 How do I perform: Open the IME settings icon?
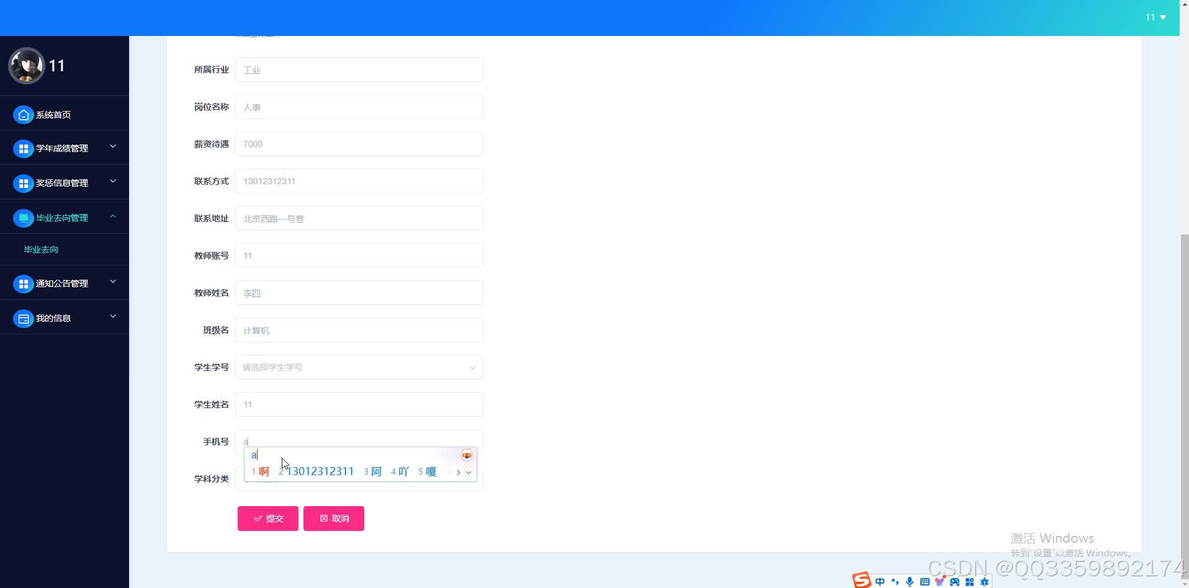(x=984, y=582)
